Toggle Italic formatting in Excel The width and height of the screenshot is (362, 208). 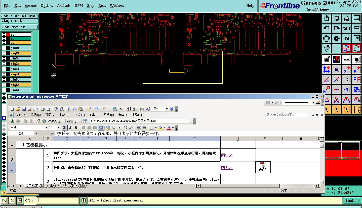[70, 128]
